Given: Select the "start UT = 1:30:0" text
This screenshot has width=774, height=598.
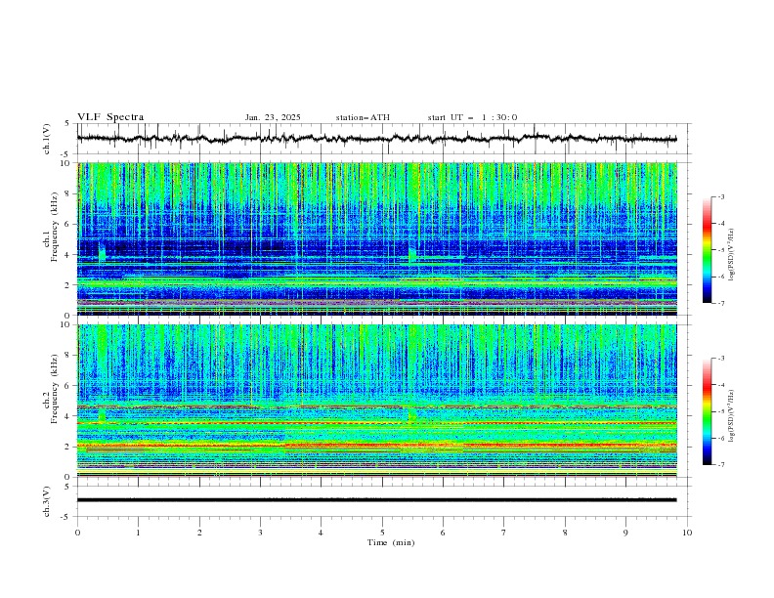Looking at the screenshot, I should pos(472,117).
